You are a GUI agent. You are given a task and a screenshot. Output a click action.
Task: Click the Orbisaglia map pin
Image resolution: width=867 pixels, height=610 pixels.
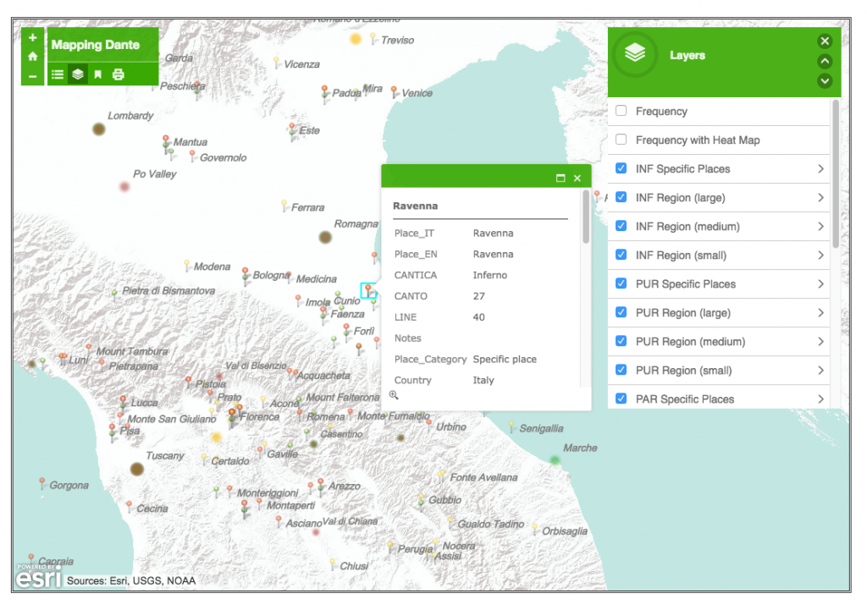click(x=535, y=529)
